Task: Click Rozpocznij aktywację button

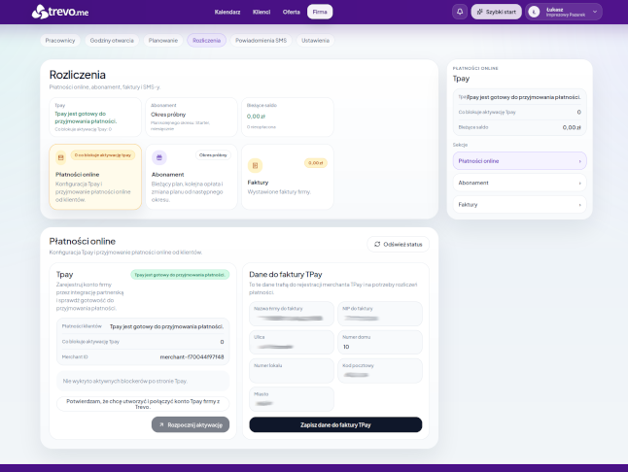Action: coord(191,424)
